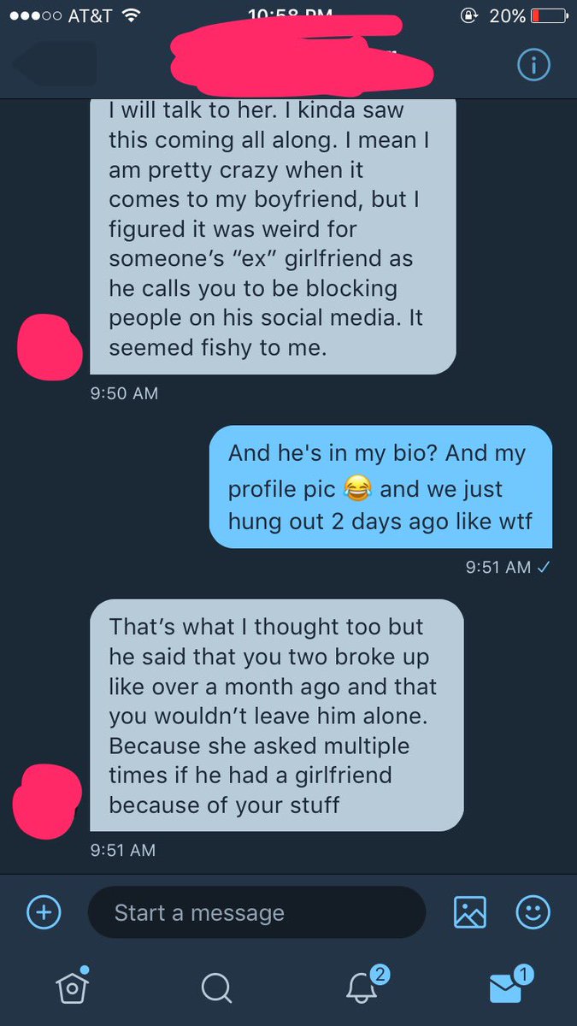Tap the Start a message field
Screen dimensions: 577x1026
256,912
